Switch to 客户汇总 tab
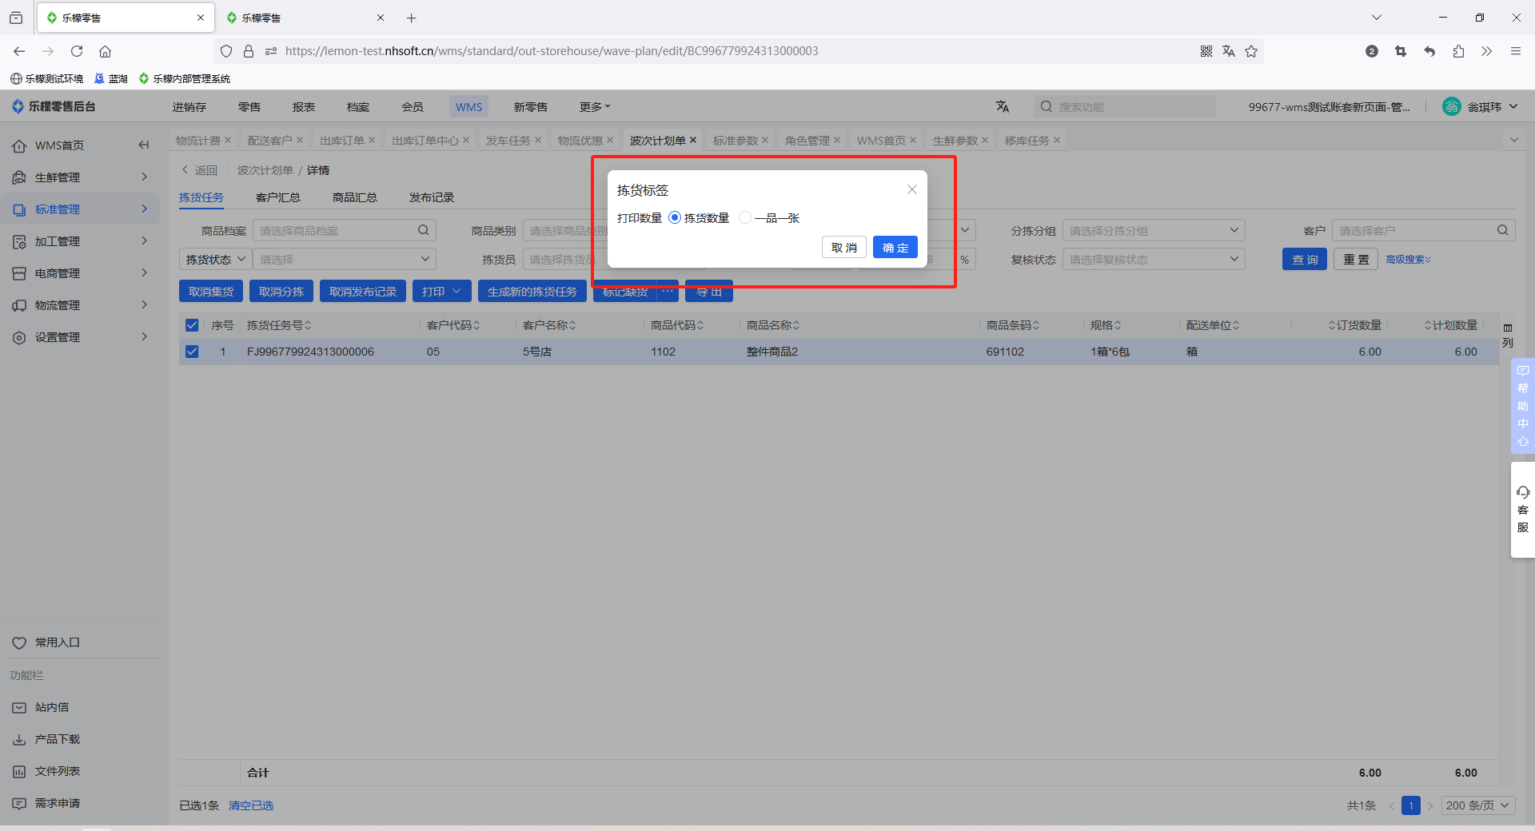 (278, 197)
